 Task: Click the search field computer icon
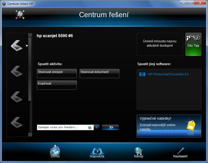click(x=90, y=127)
